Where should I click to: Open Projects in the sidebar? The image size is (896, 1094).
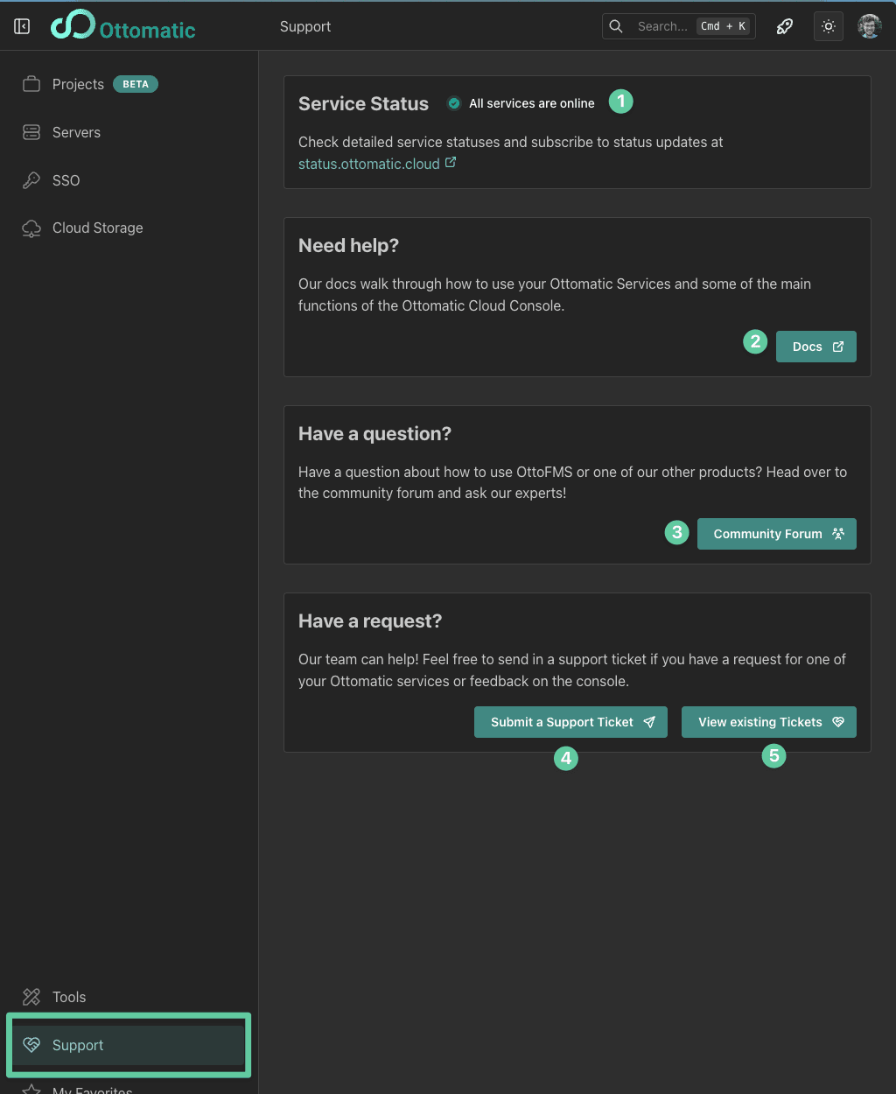click(78, 84)
